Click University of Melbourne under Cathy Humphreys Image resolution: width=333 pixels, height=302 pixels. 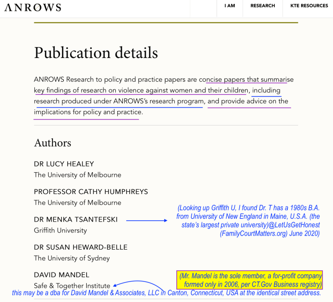click(x=77, y=203)
